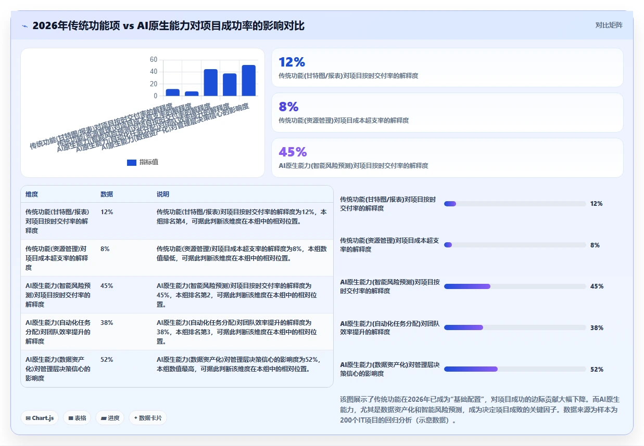Click the 40 label on chart y-axis

pyautogui.click(x=153, y=72)
